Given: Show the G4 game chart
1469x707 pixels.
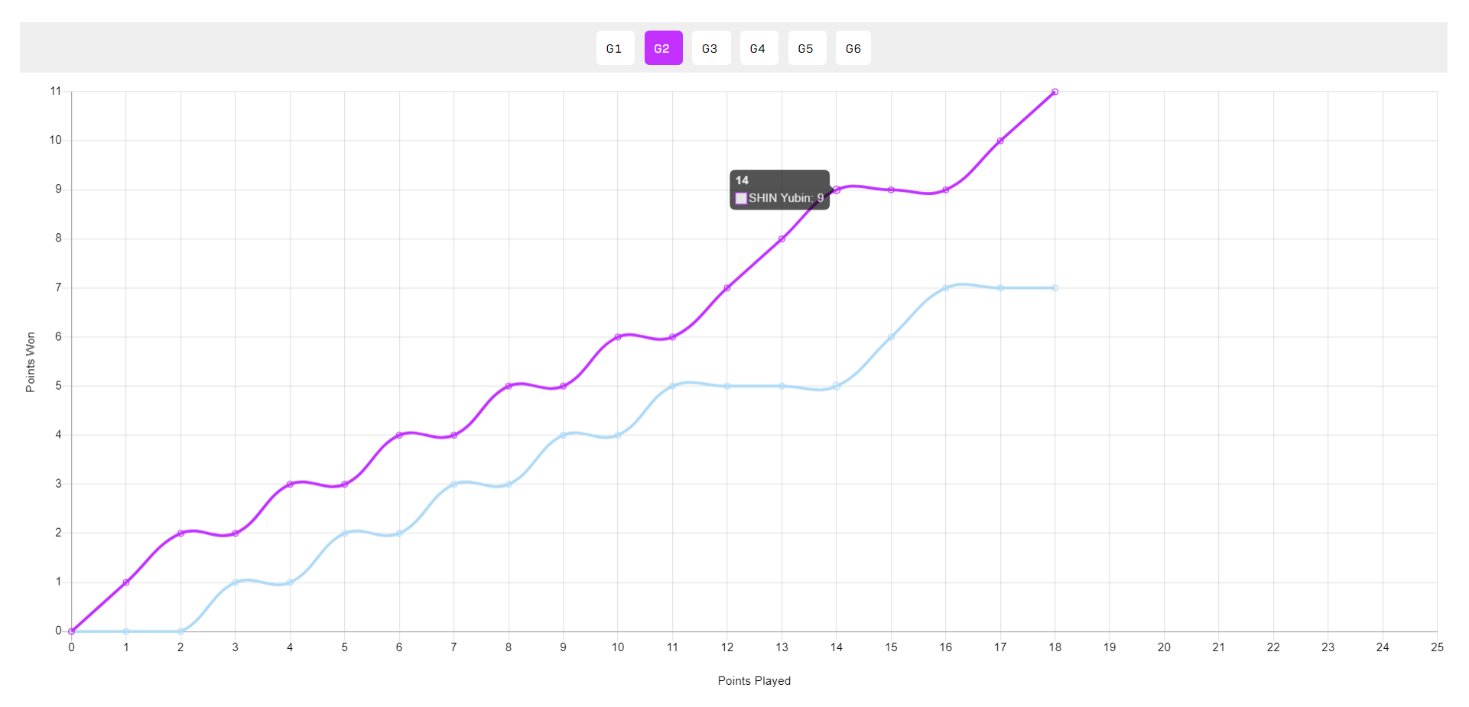Looking at the screenshot, I should point(758,48).
